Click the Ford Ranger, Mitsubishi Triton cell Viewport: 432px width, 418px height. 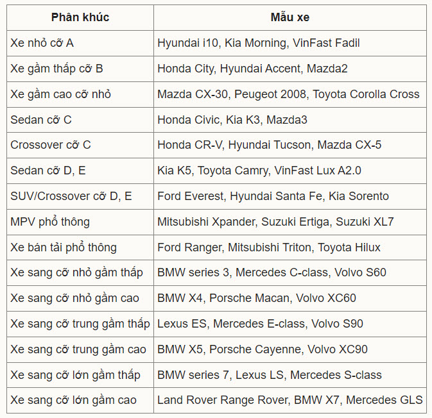269,247
